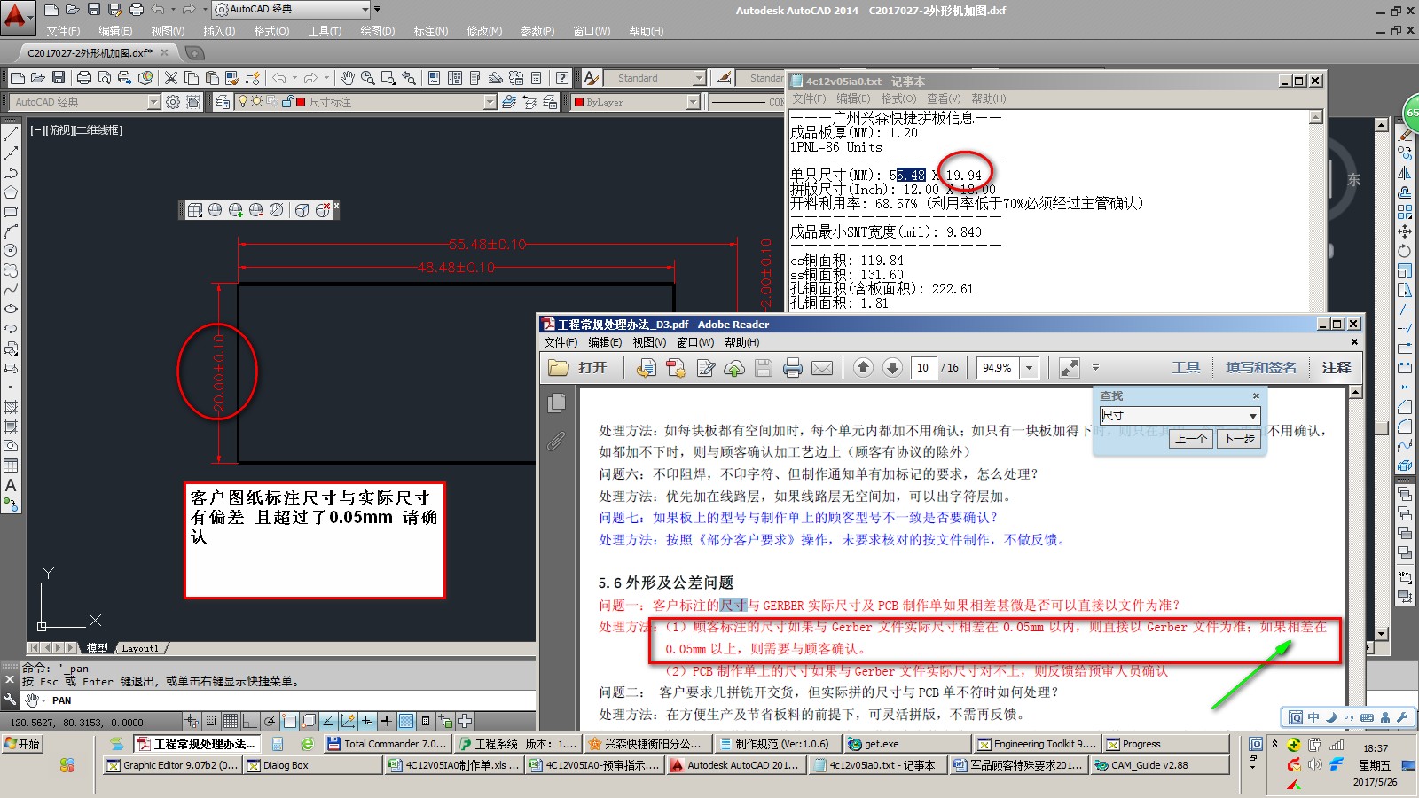Open Total Commander from the Windows taskbar

pos(386,744)
